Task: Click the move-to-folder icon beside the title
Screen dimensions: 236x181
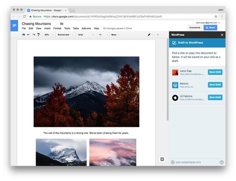Action: 62,24
